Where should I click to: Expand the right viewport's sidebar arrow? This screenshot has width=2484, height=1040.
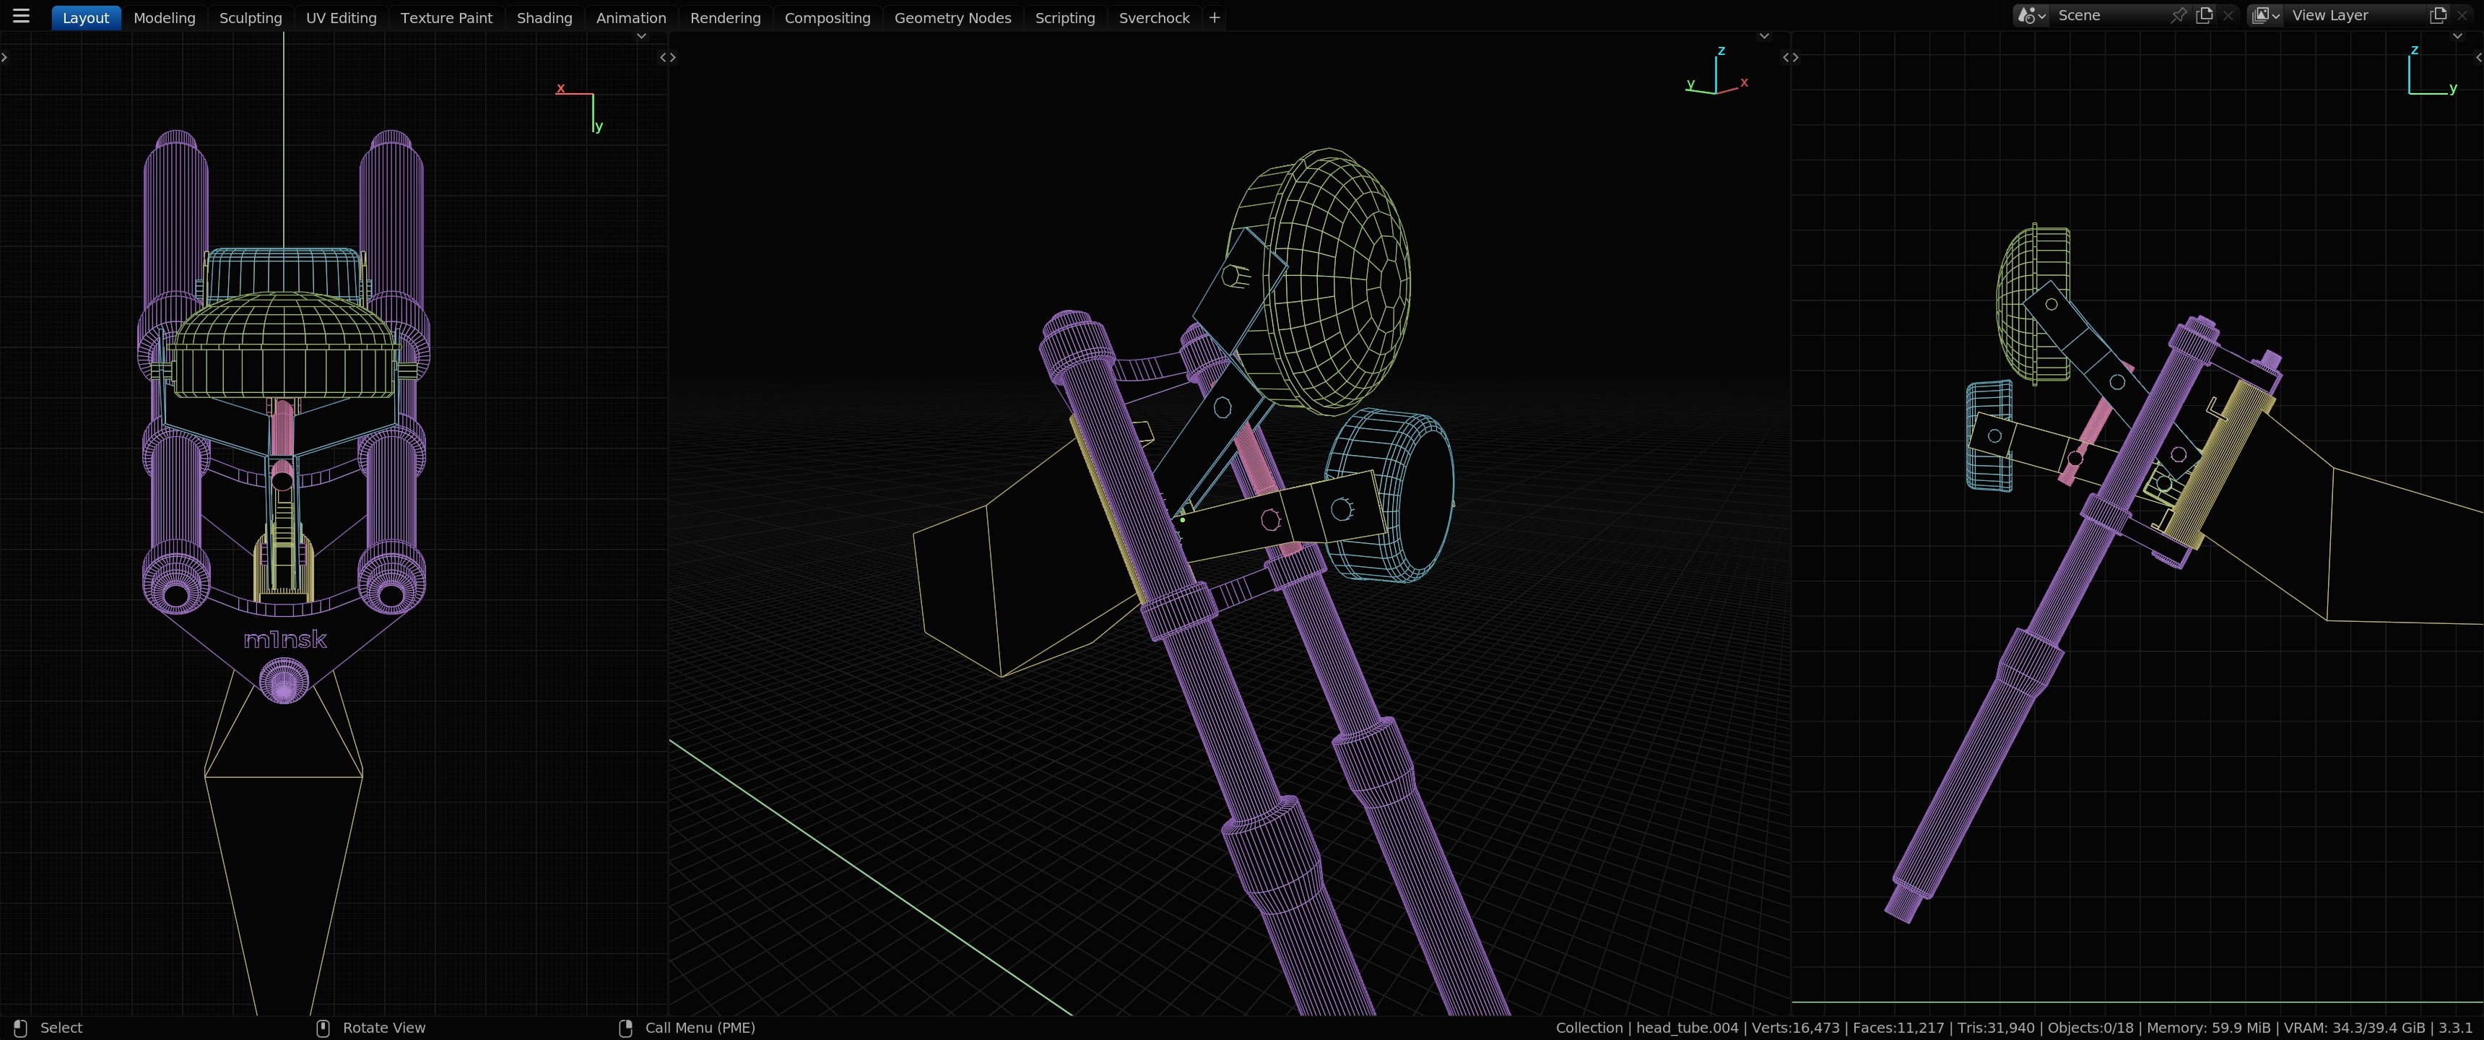coord(2478,58)
